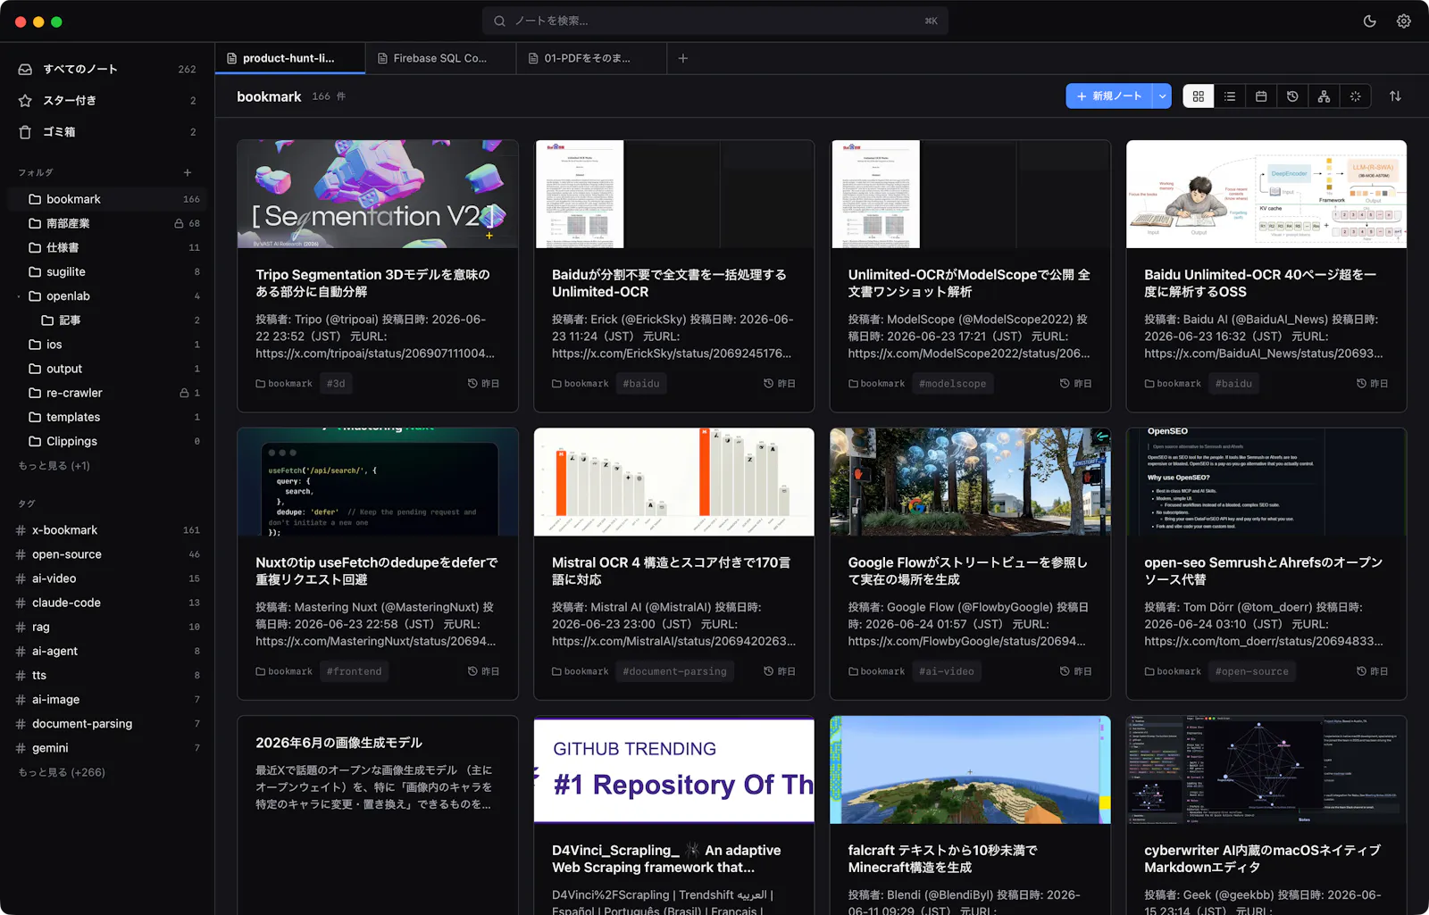The height and width of the screenshot is (915, 1429).
Task: Click the magnifier icon in the search bar
Action: tap(499, 21)
